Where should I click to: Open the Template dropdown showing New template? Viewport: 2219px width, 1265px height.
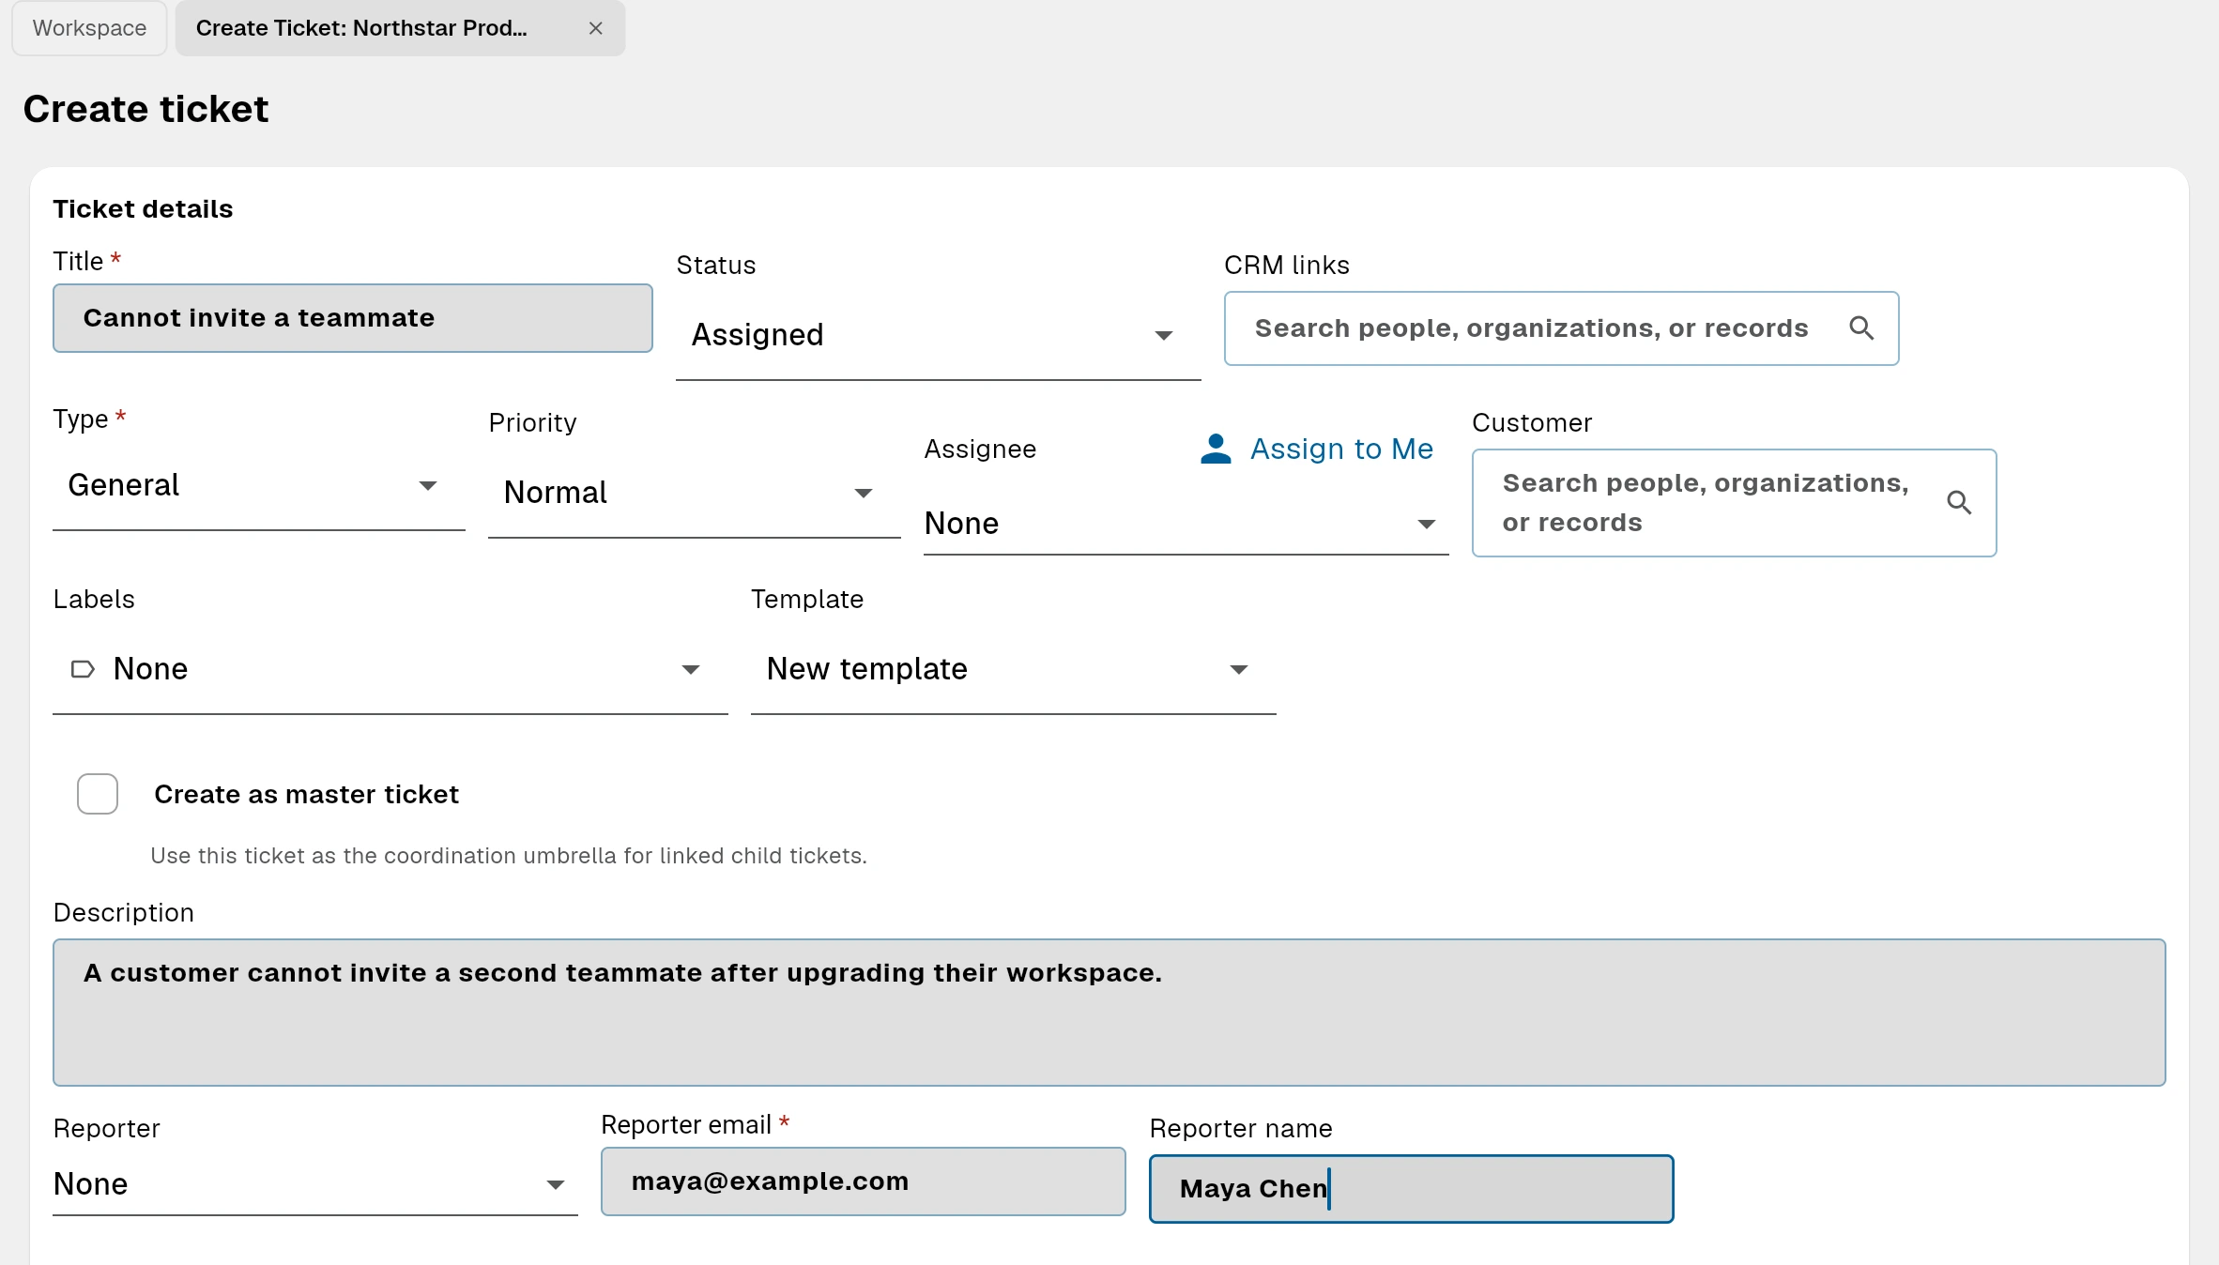1013,669
